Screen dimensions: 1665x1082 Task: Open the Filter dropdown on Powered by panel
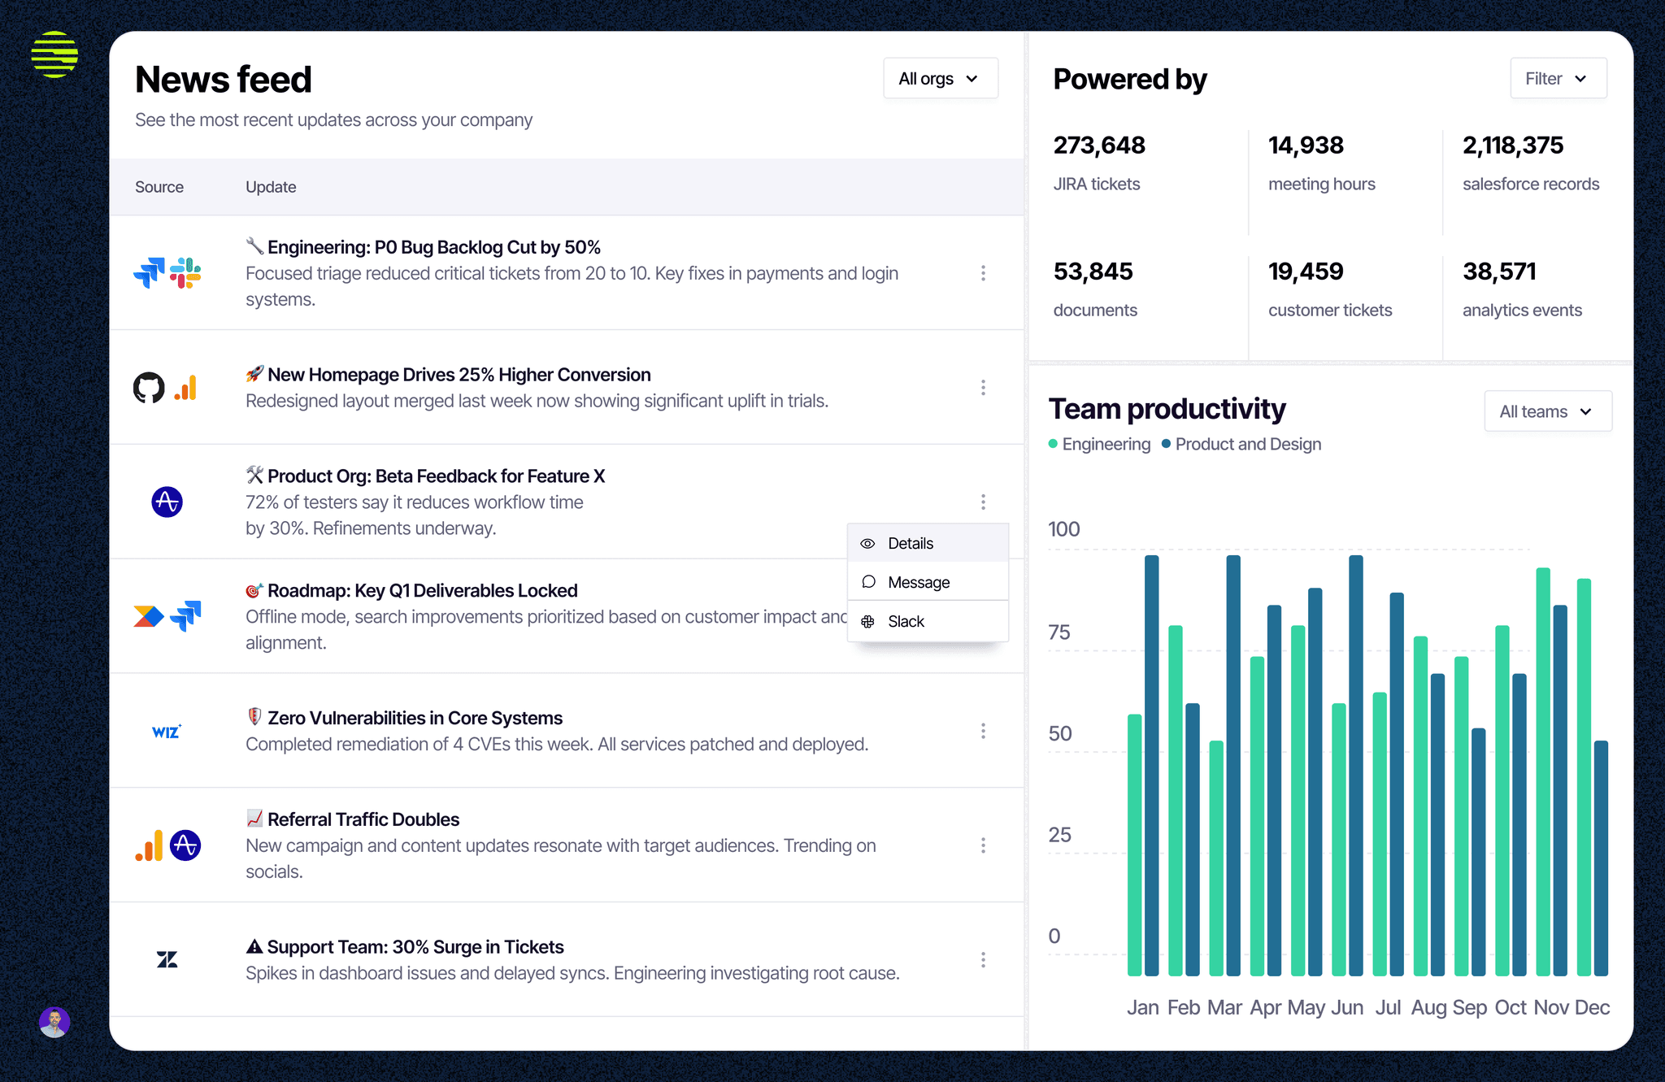pyautogui.click(x=1559, y=77)
